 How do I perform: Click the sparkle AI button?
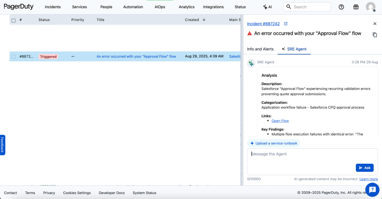click(267, 7)
